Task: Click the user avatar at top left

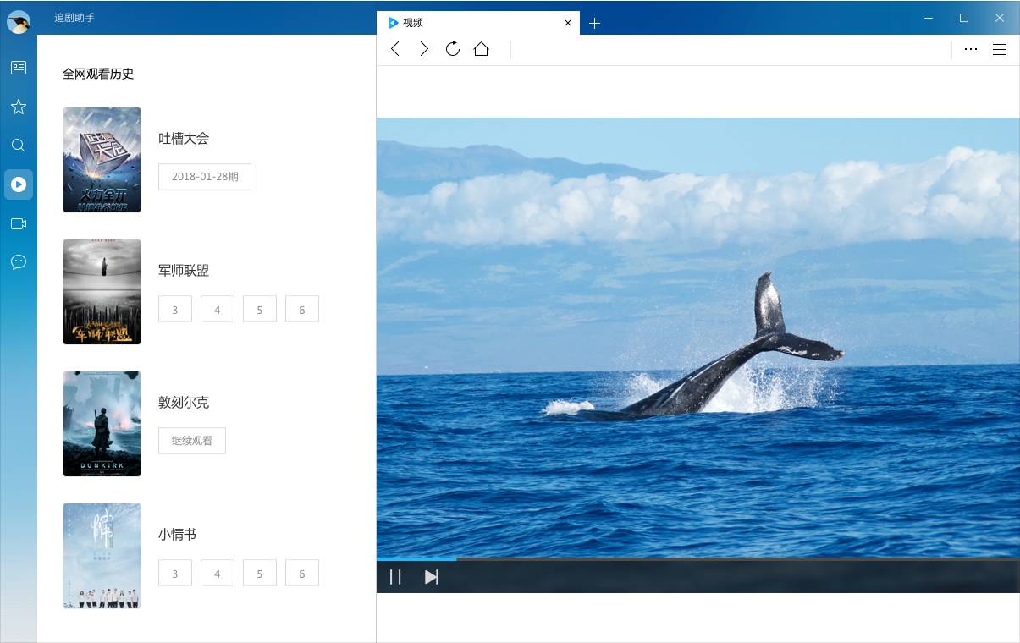Action: pyautogui.click(x=19, y=22)
